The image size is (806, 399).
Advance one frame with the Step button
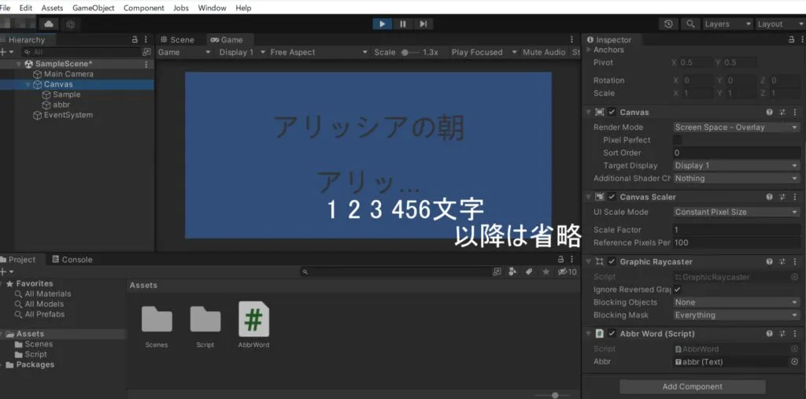tap(423, 24)
